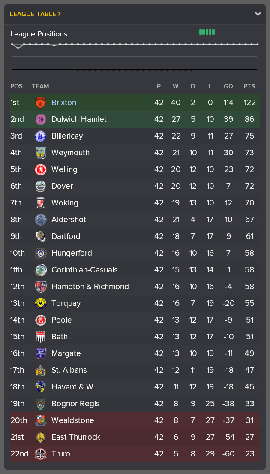This screenshot has width=270, height=474.
Task: Click the Hungerford team name
Action: coord(72,253)
